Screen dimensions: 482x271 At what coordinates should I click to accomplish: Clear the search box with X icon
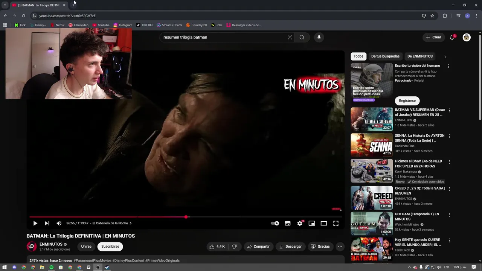290,37
